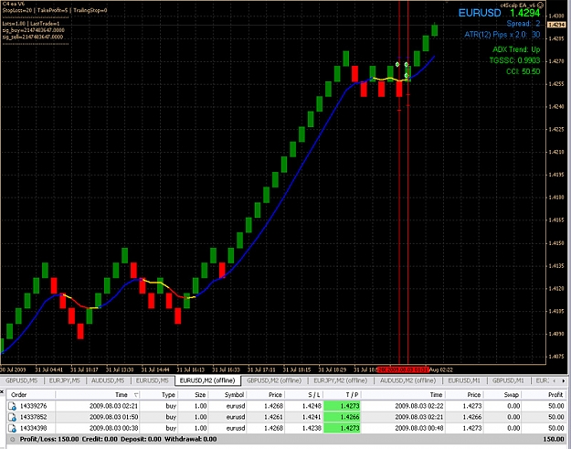Sort by the Type column header
This screenshot has height=449, width=571.
159,395
